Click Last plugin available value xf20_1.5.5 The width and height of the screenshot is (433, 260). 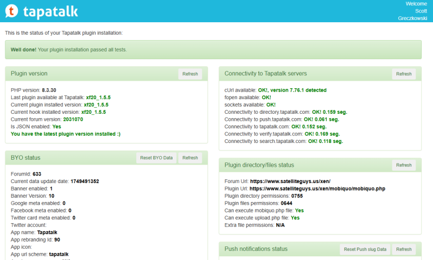click(98, 97)
